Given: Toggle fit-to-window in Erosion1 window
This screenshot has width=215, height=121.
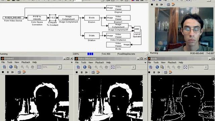Looking at the screenshot, I should pos(39,67).
